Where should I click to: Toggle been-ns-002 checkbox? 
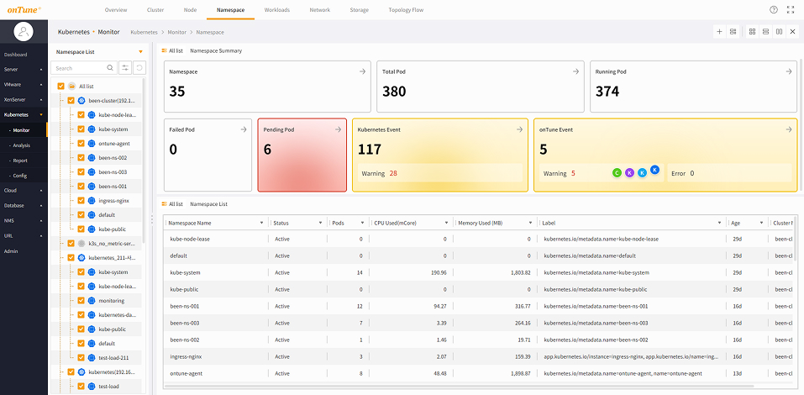pos(81,157)
